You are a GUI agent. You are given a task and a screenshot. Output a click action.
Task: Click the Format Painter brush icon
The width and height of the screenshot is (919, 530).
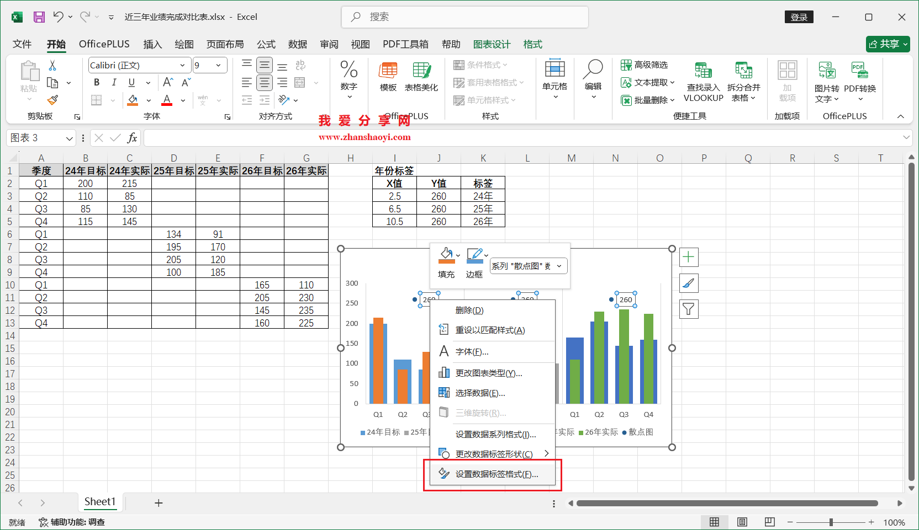coord(52,100)
